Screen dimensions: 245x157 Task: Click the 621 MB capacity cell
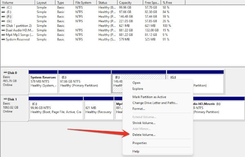tap(124, 26)
